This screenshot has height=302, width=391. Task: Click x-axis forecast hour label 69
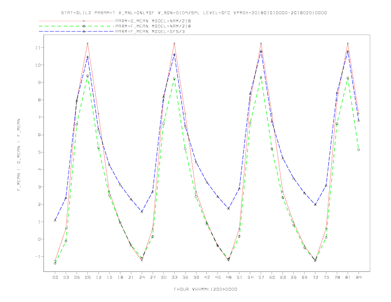[305, 277]
